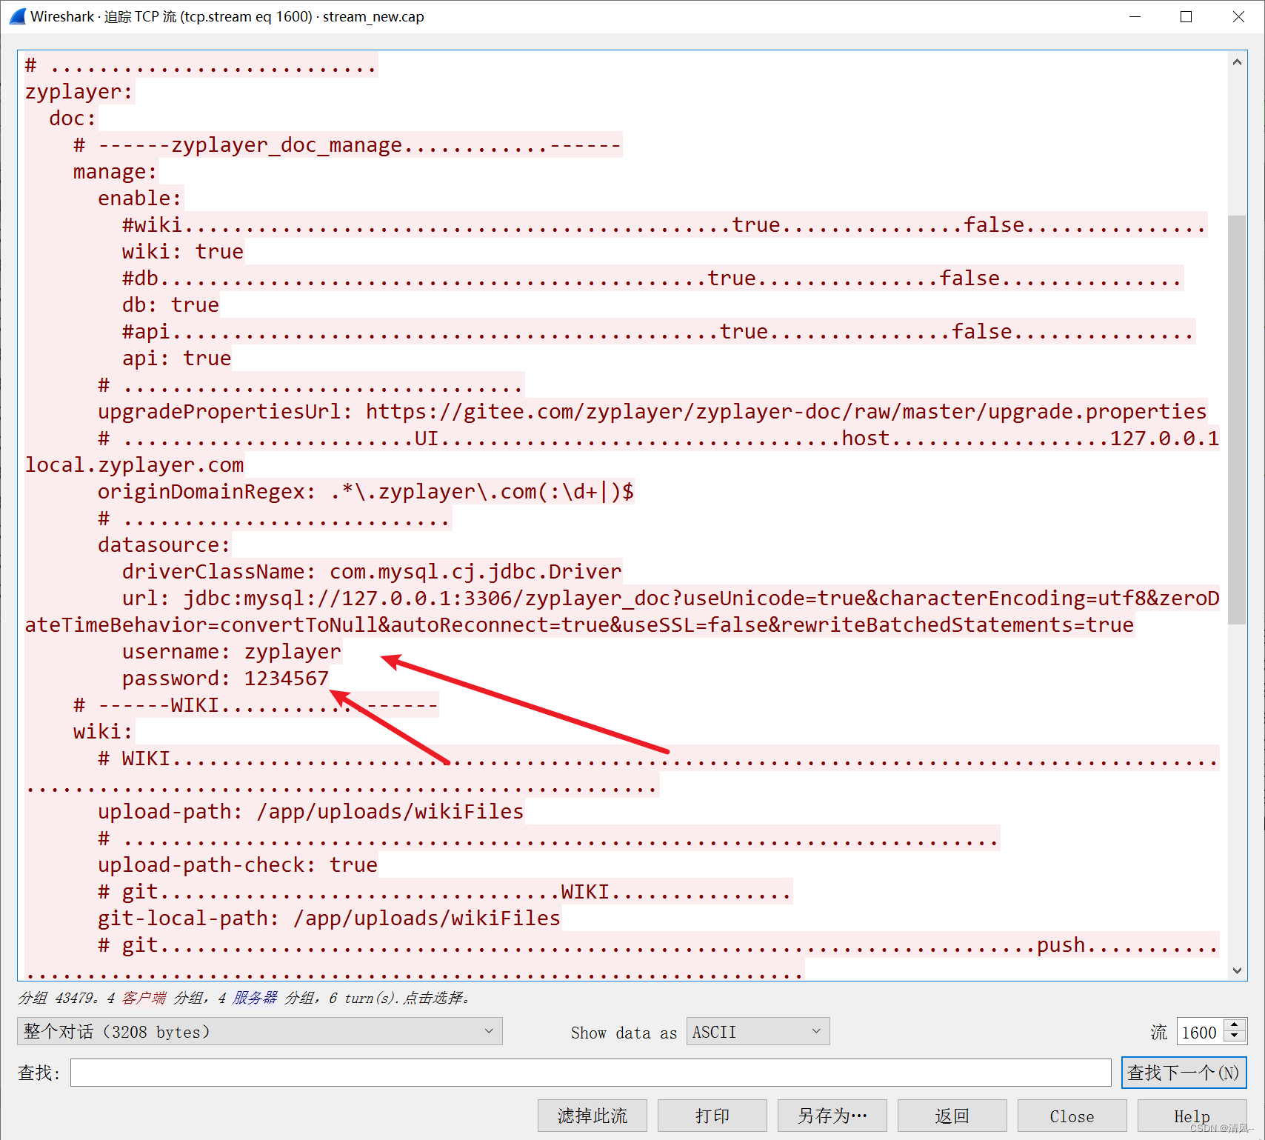The image size is (1265, 1140).
Task: Decrement the stream number stepper down arrow
Action: point(1235,1037)
